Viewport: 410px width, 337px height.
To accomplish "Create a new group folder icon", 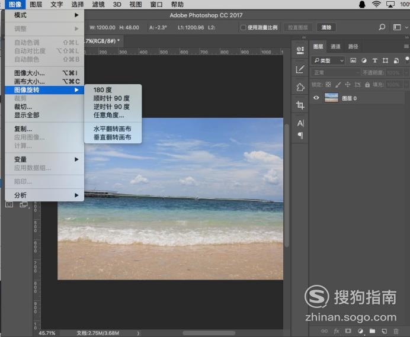I will 372,331.
